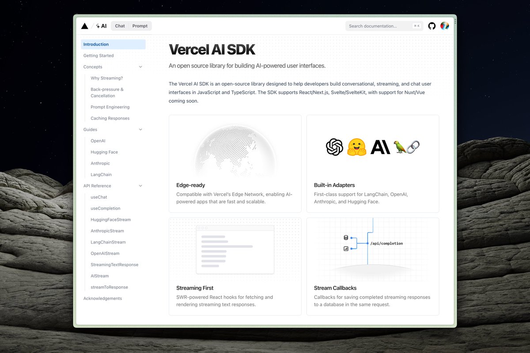The image size is (530, 353).
Task: Click the Vercel triangle logo
Action: (85, 26)
